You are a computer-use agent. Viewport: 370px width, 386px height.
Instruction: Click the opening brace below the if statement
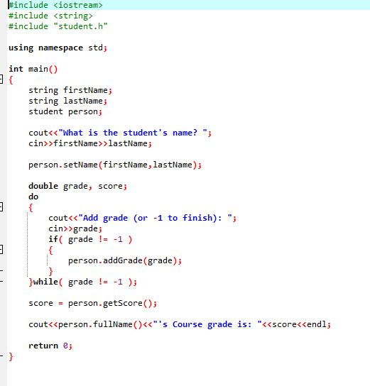50,250
